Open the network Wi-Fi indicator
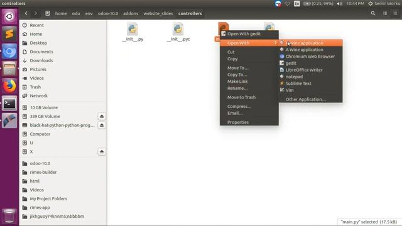This screenshot has width=402, height=226. [x=288, y=4]
